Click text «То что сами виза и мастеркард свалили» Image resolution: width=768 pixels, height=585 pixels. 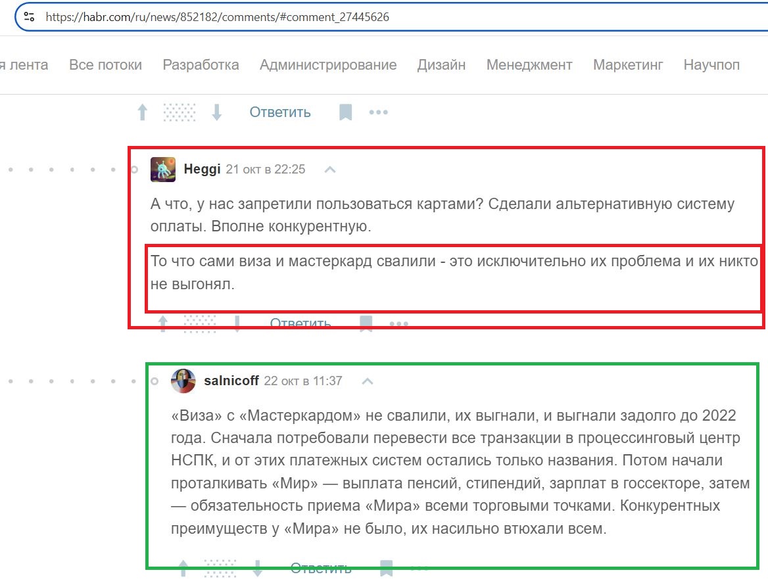[293, 262]
